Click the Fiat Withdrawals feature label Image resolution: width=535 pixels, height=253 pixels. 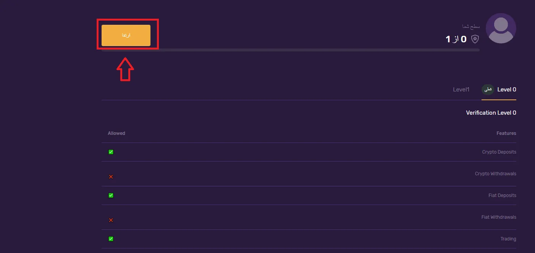point(499,217)
